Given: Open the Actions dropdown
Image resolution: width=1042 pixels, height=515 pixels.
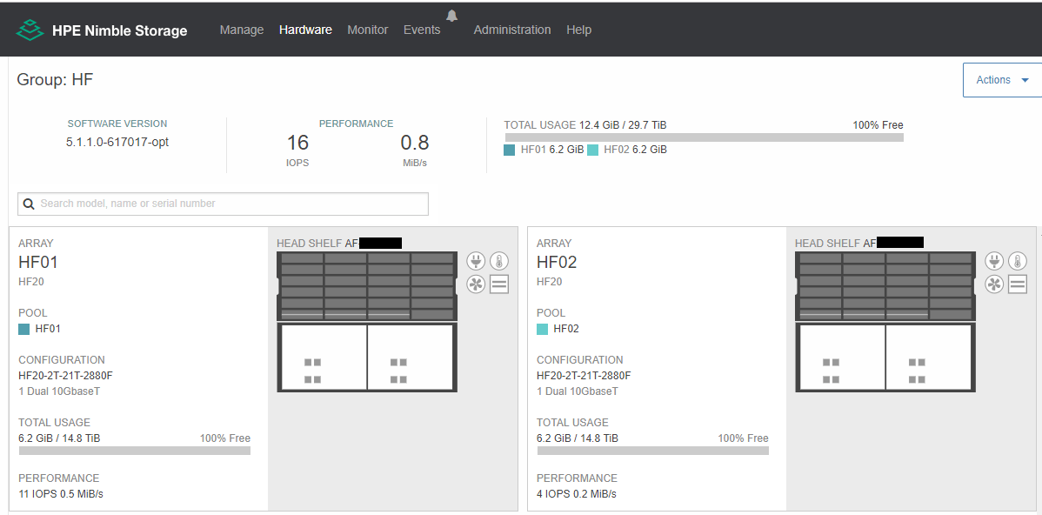Looking at the screenshot, I should pos(1002,80).
